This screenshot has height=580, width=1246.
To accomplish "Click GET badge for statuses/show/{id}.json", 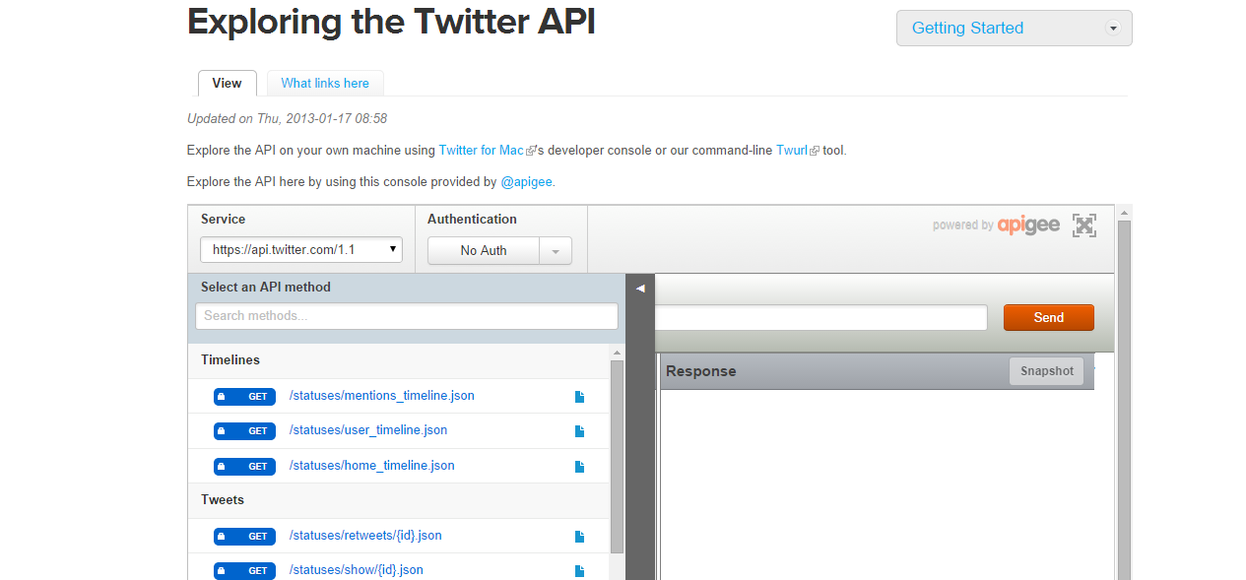I will [x=244, y=571].
